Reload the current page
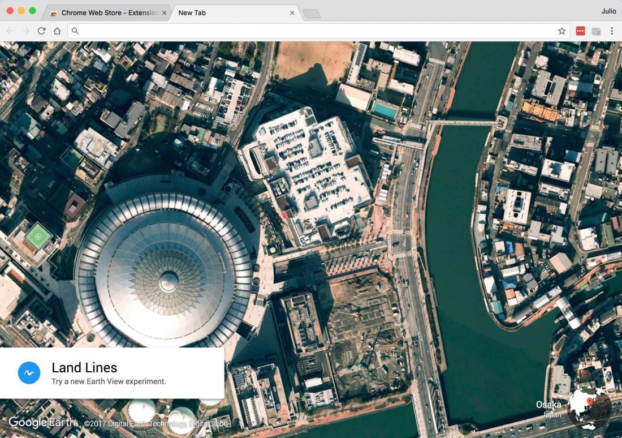Image resolution: width=622 pixels, height=438 pixels. coord(41,31)
